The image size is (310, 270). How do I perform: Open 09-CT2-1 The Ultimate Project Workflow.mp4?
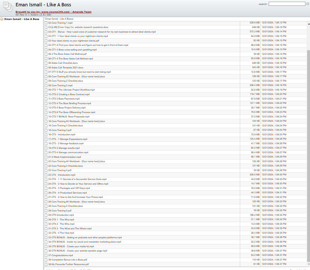(x=71, y=90)
